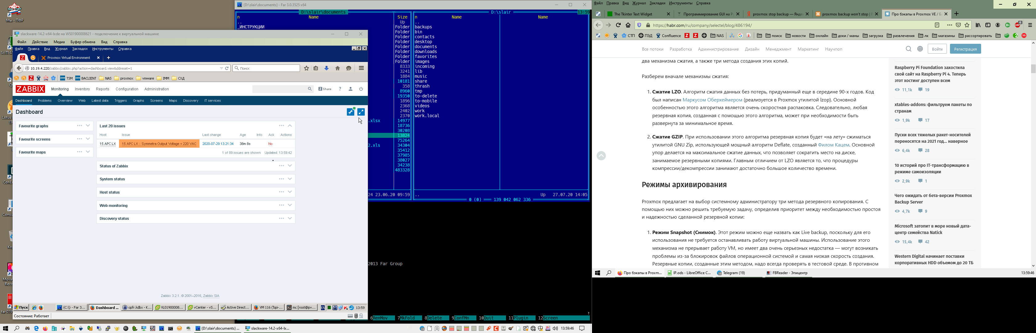The width and height of the screenshot is (1036, 333).
Task: Open Zabbix user profile icon
Action: pyautogui.click(x=351, y=89)
